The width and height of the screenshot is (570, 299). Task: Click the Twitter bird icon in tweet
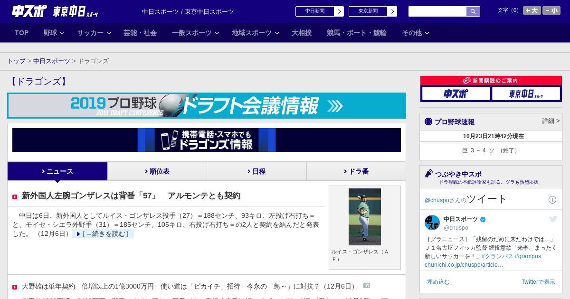tap(553, 219)
